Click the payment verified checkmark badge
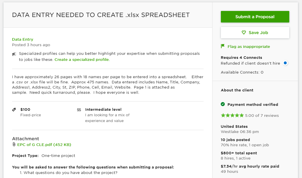This screenshot has height=178, width=302. (223, 104)
